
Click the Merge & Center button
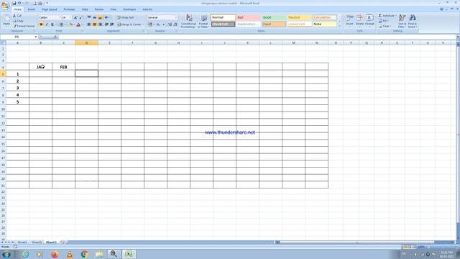pyautogui.click(x=129, y=24)
